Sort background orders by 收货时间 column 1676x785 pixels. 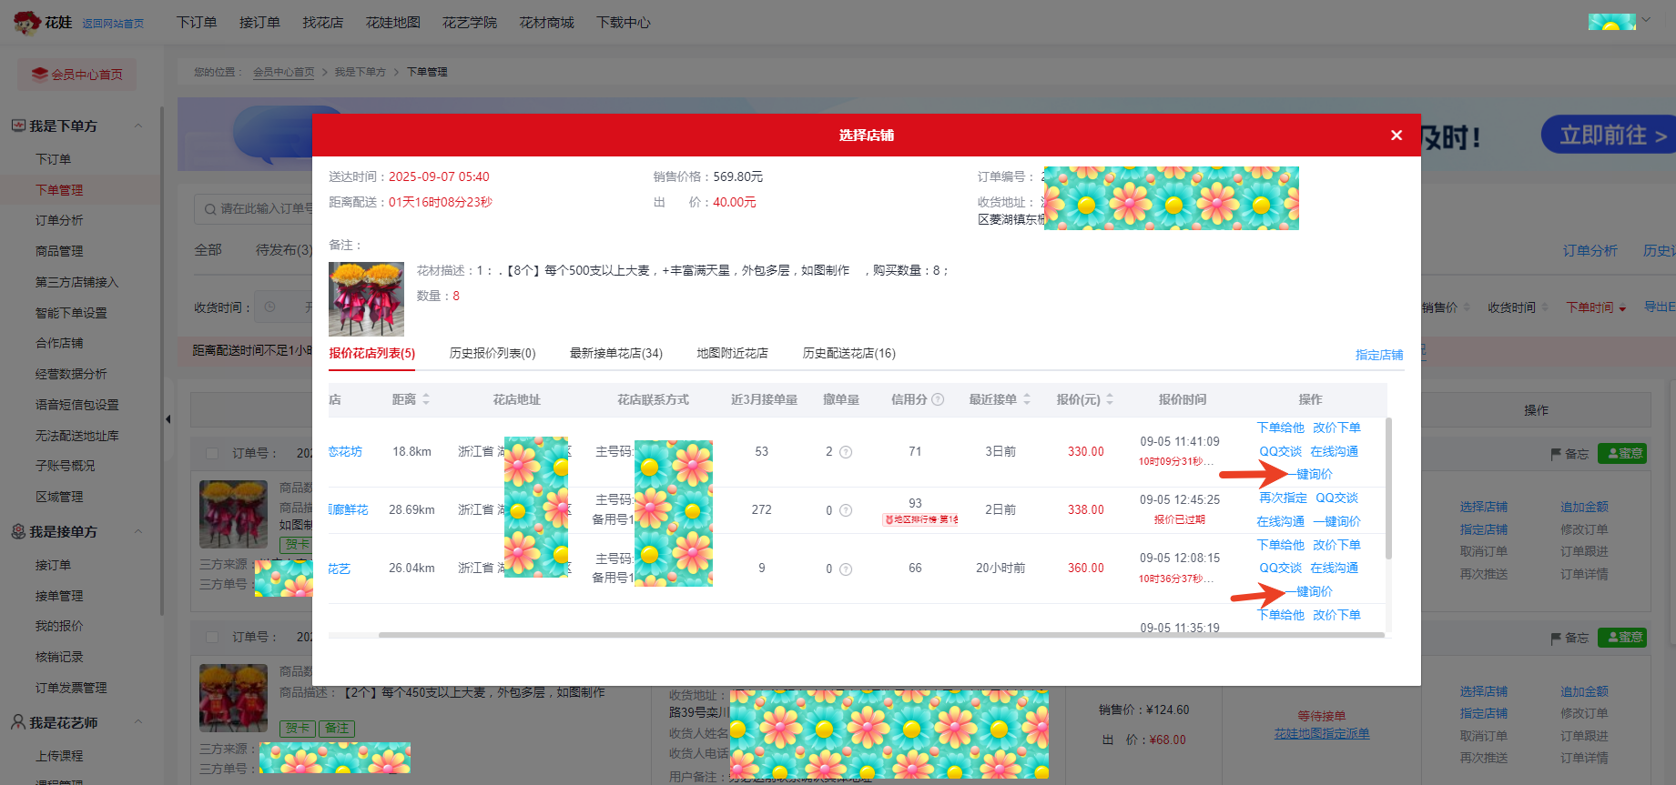coord(1518,307)
